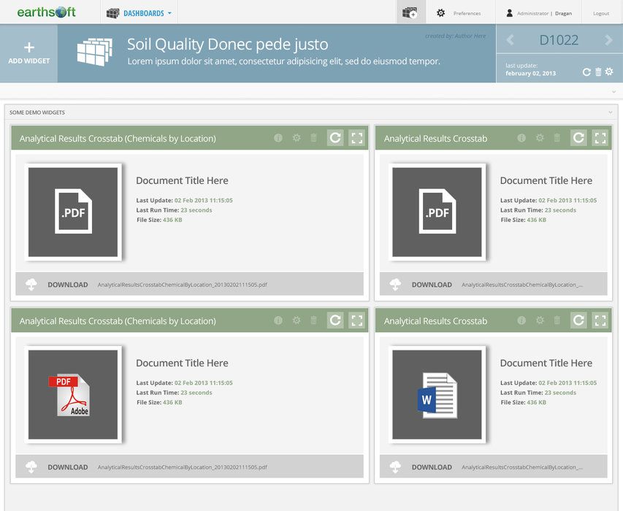Open the Administrator Dragan user menu

[539, 13]
